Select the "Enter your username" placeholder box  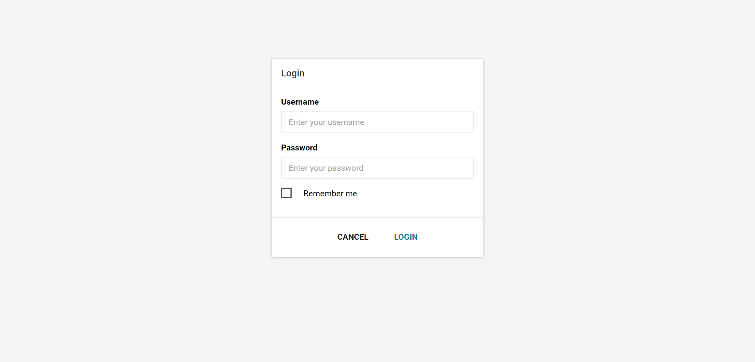[x=377, y=122]
